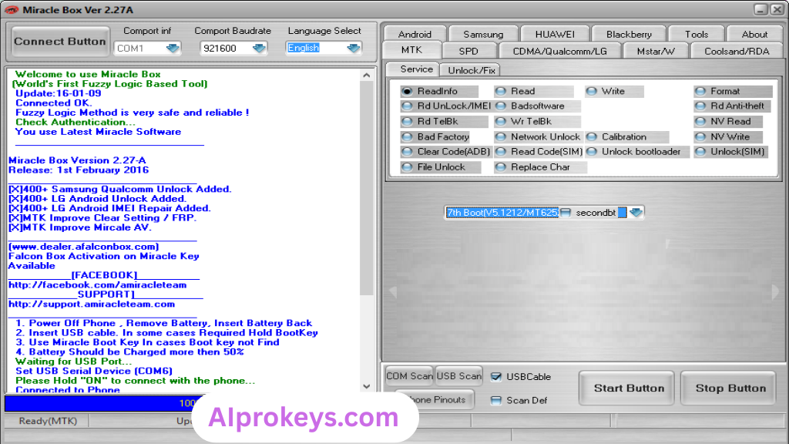Open the Phone Pinouts button
Viewport: 789px width, 444px height.
pos(435,399)
